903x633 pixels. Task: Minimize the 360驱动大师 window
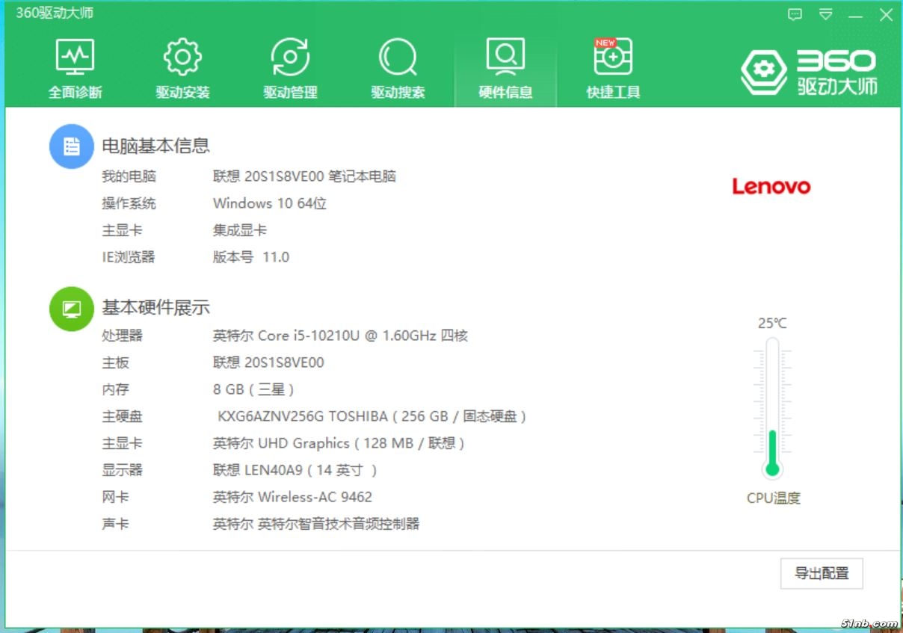coord(855,14)
